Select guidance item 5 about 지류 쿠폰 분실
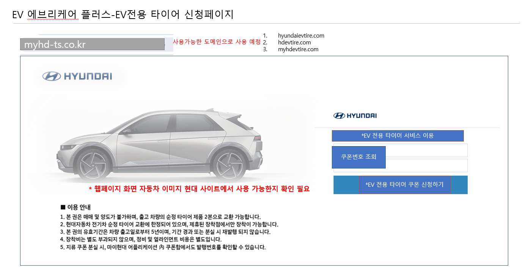Image resolution: width=531 pixels, height=274 pixels. coord(163,247)
